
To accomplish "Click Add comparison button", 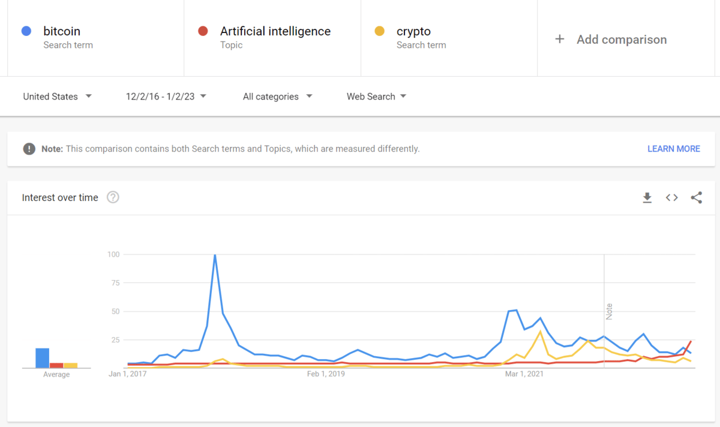I will click(622, 40).
